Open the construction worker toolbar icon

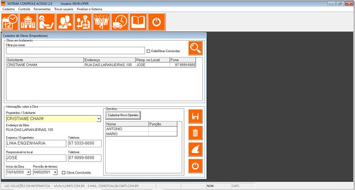pyautogui.click(x=83, y=22)
